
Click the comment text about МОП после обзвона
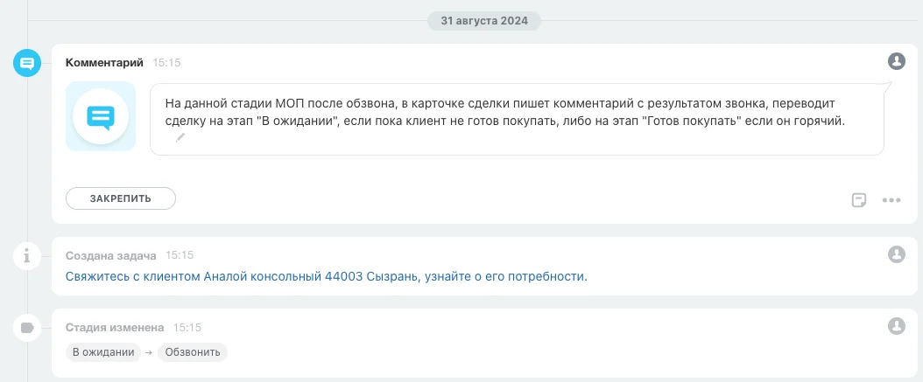[x=505, y=113]
